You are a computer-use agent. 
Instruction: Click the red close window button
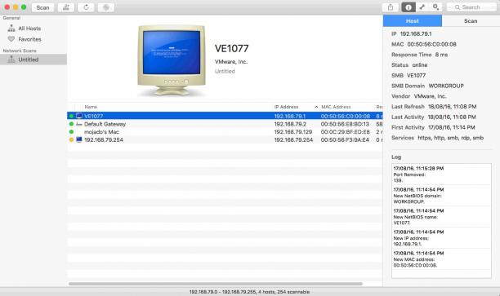7,7
